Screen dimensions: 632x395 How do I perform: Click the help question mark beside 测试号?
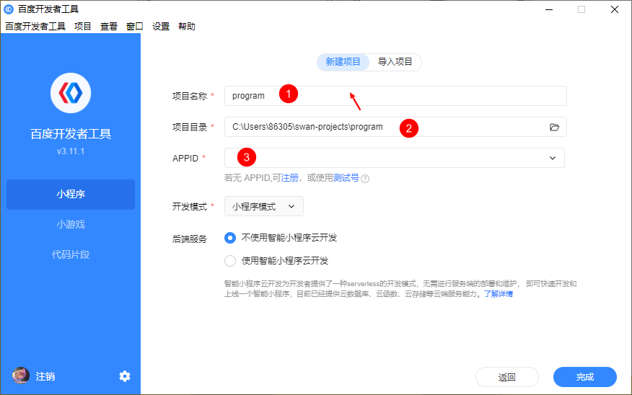365,179
